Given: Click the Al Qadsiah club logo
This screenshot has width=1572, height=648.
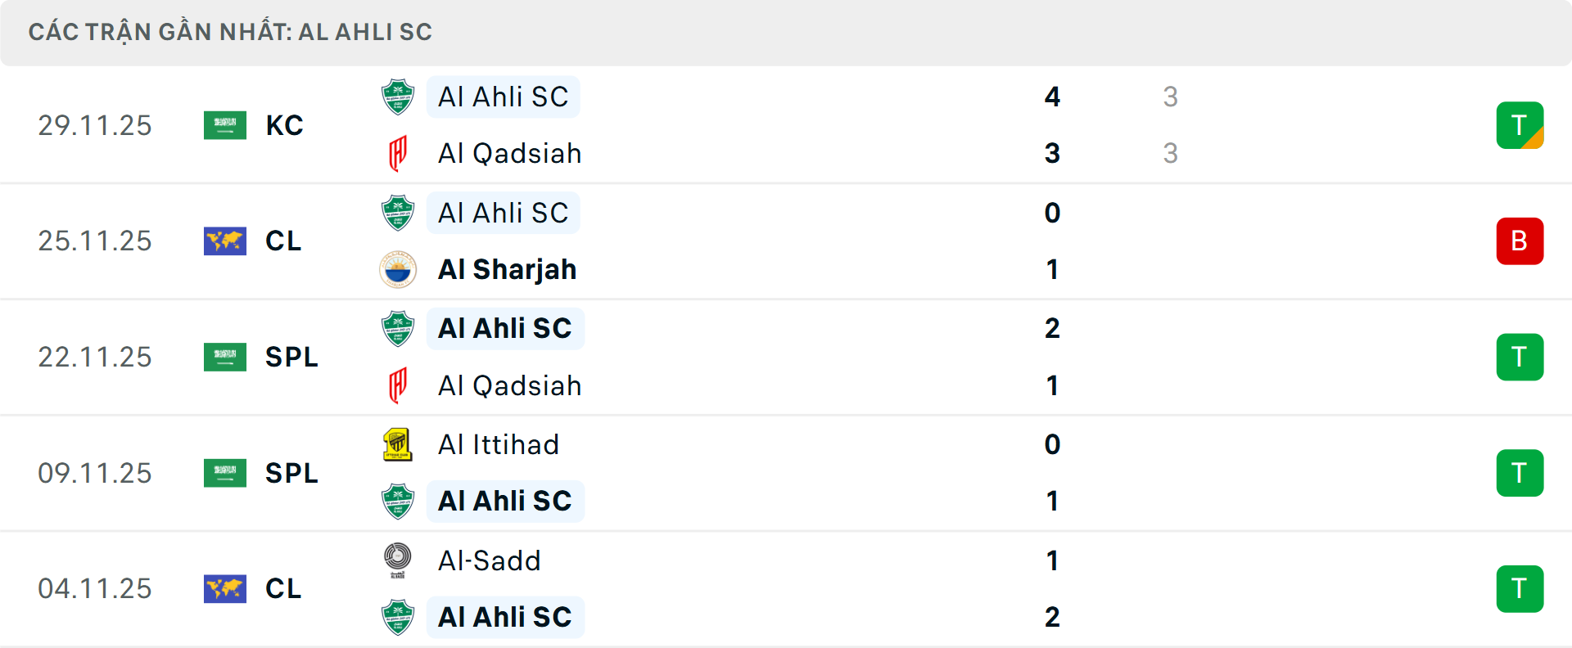Looking at the screenshot, I should coord(398,153).
